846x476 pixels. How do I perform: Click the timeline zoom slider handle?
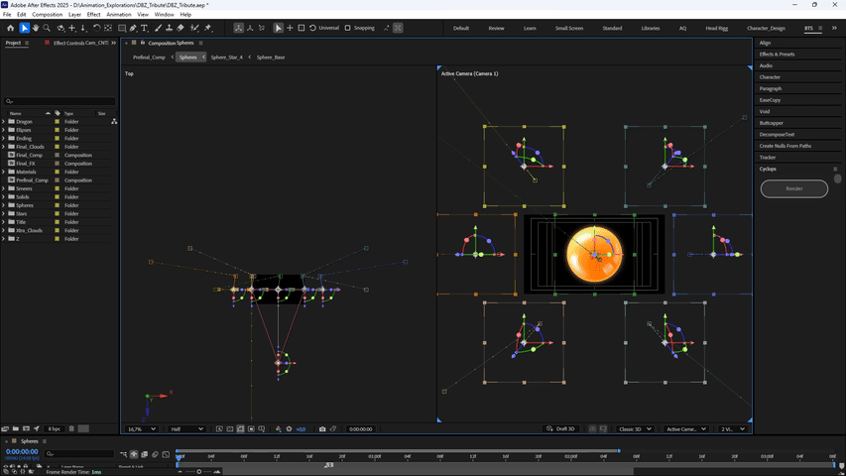(x=198, y=472)
